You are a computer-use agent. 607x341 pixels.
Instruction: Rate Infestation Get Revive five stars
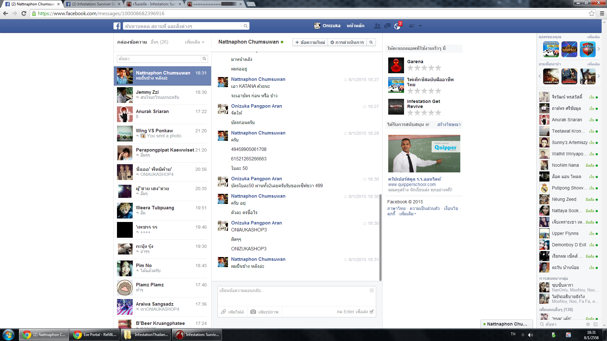(438, 113)
